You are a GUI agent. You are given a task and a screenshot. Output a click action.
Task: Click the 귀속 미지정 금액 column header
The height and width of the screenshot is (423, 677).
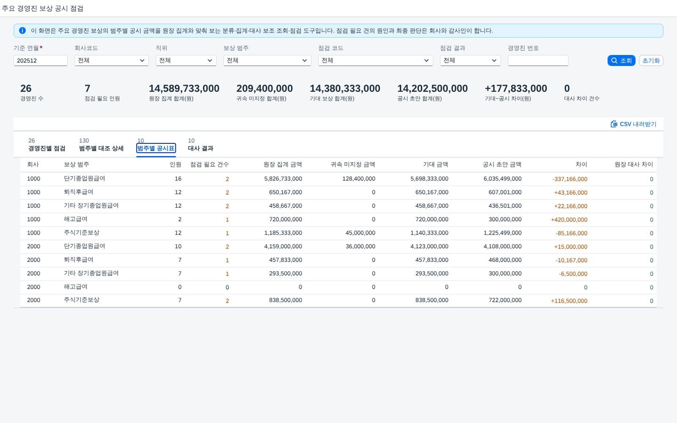[x=353, y=164]
